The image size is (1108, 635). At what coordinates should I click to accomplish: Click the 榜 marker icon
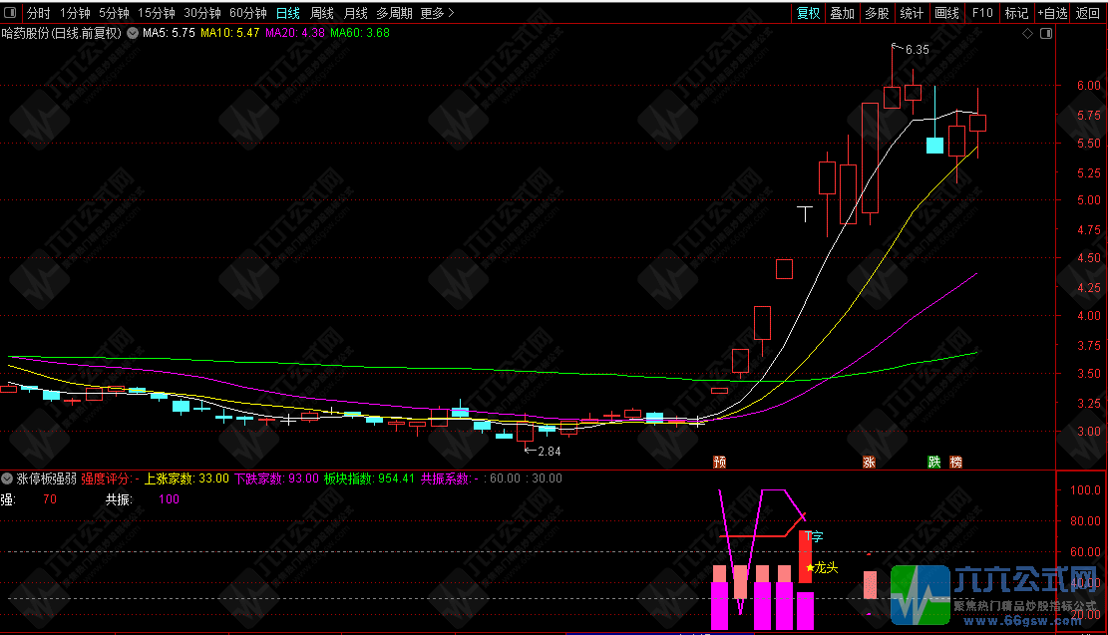(x=956, y=462)
